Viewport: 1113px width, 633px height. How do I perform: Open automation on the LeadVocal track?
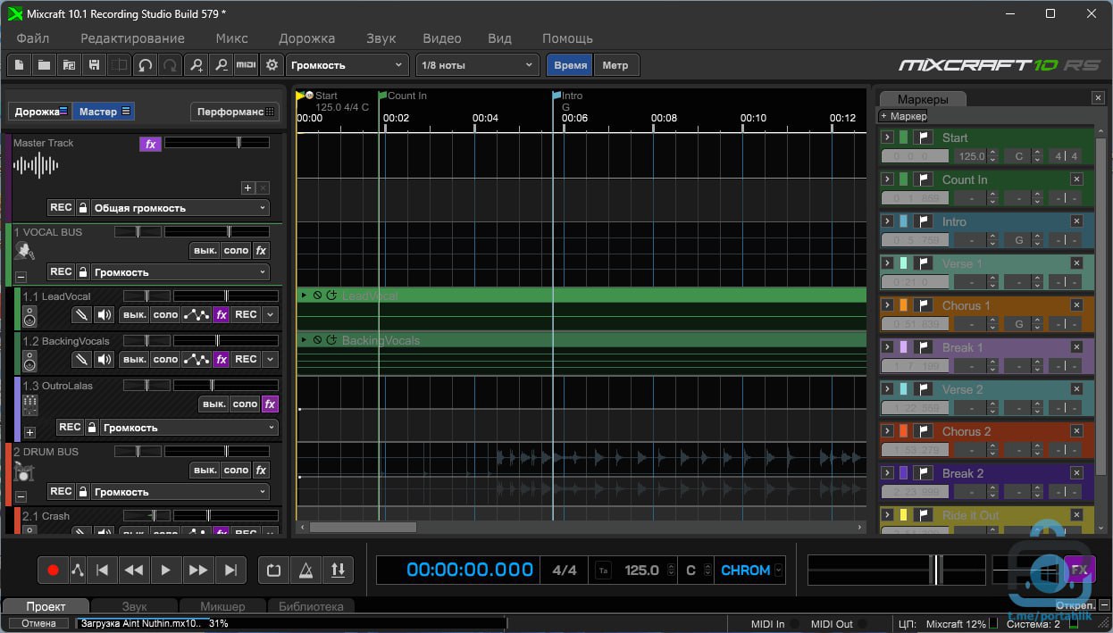click(196, 314)
